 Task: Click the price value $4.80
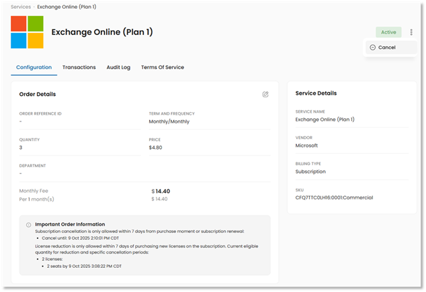[155, 148]
